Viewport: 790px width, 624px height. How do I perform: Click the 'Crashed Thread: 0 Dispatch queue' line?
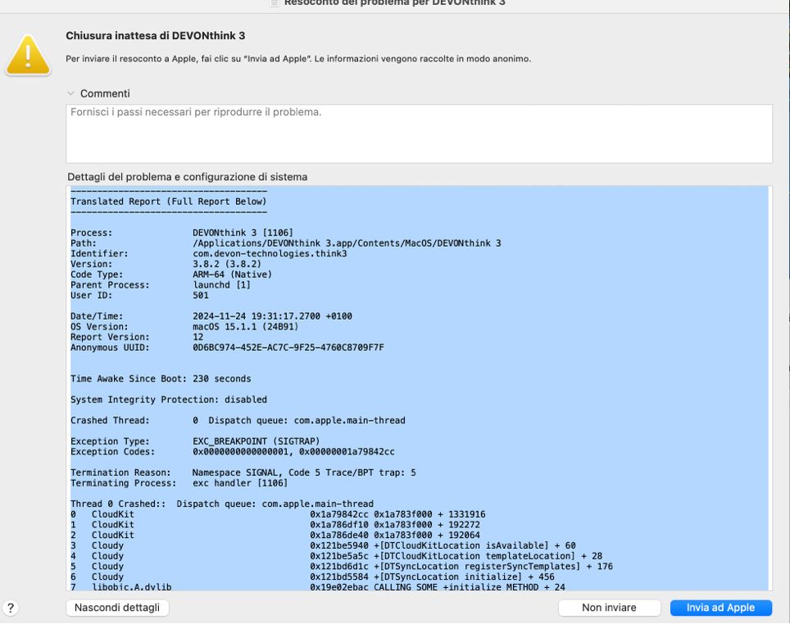(x=238, y=421)
